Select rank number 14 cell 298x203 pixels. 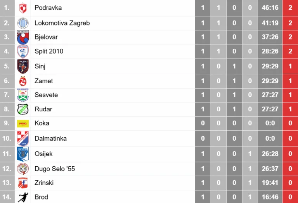click(7, 197)
